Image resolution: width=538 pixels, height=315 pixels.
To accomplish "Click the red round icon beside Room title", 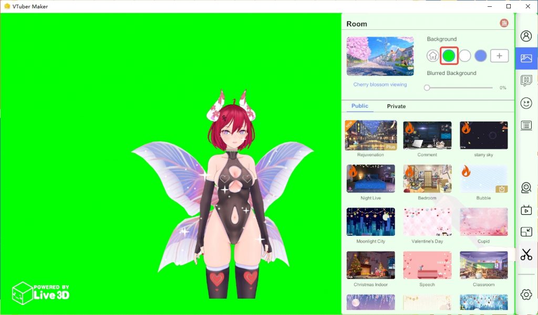I will [x=504, y=23].
